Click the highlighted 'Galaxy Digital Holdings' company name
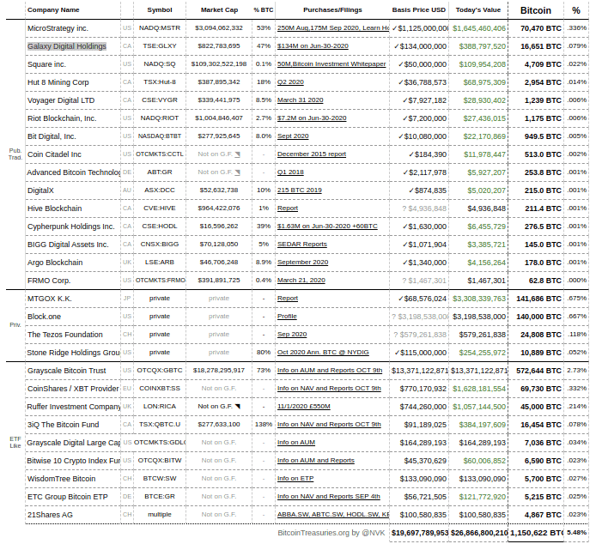Screen dimensions: 608x550 tap(67, 46)
